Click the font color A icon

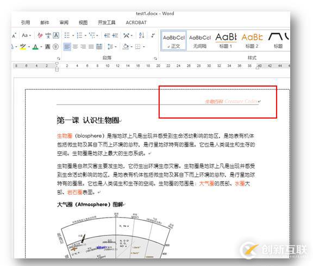[x=35, y=47]
